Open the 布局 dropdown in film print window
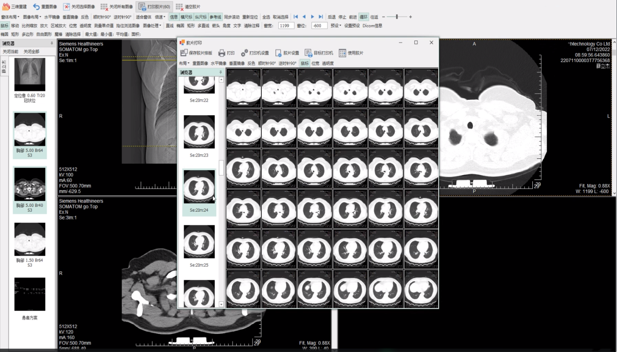The height and width of the screenshot is (352, 617). (x=184, y=63)
